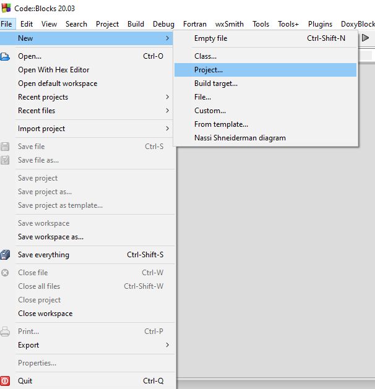Image resolution: width=375 pixels, height=389 pixels.
Task: Expand the Import project submenu
Action: pos(168,129)
